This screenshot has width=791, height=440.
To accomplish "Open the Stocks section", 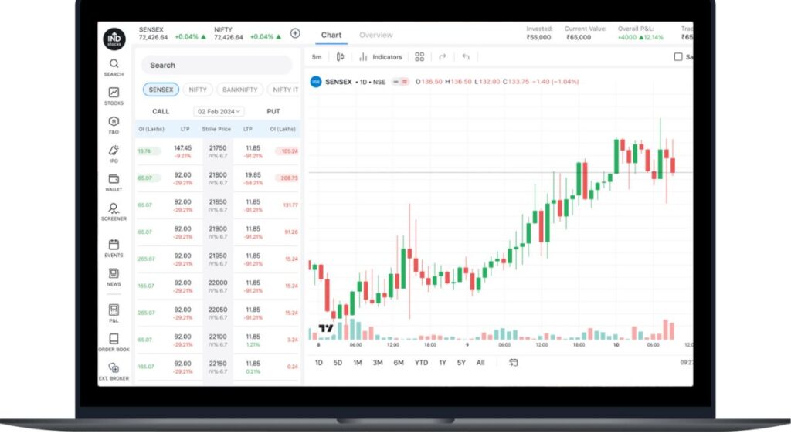I will pyautogui.click(x=114, y=96).
